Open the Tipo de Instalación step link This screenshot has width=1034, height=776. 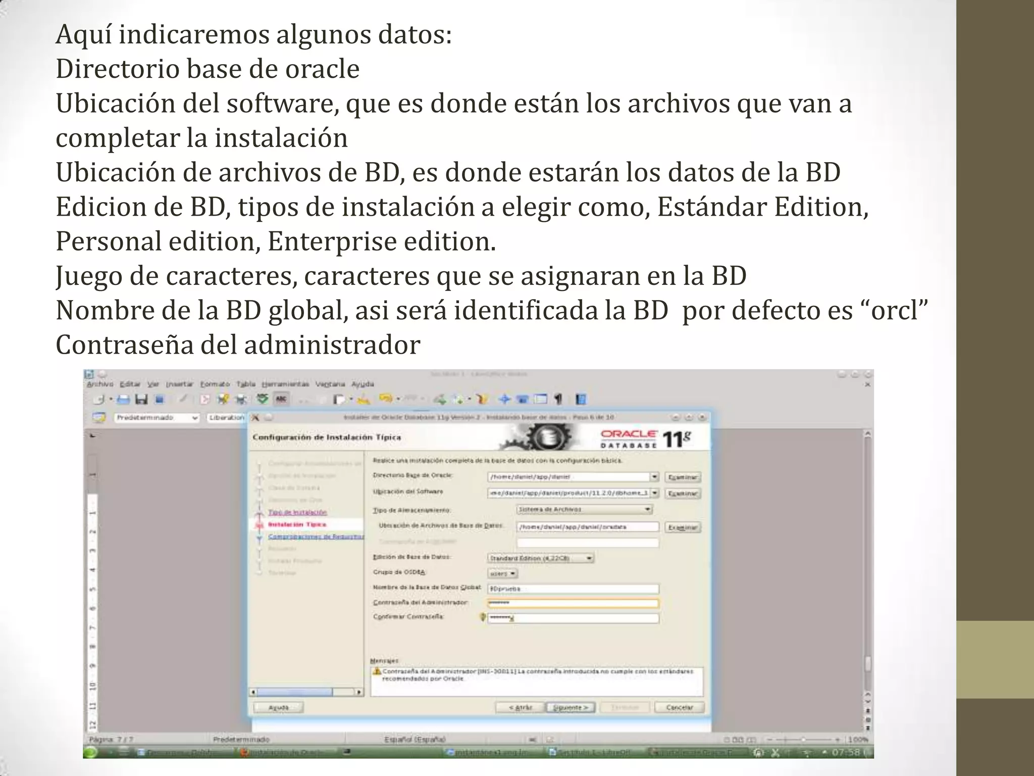click(x=297, y=512)
